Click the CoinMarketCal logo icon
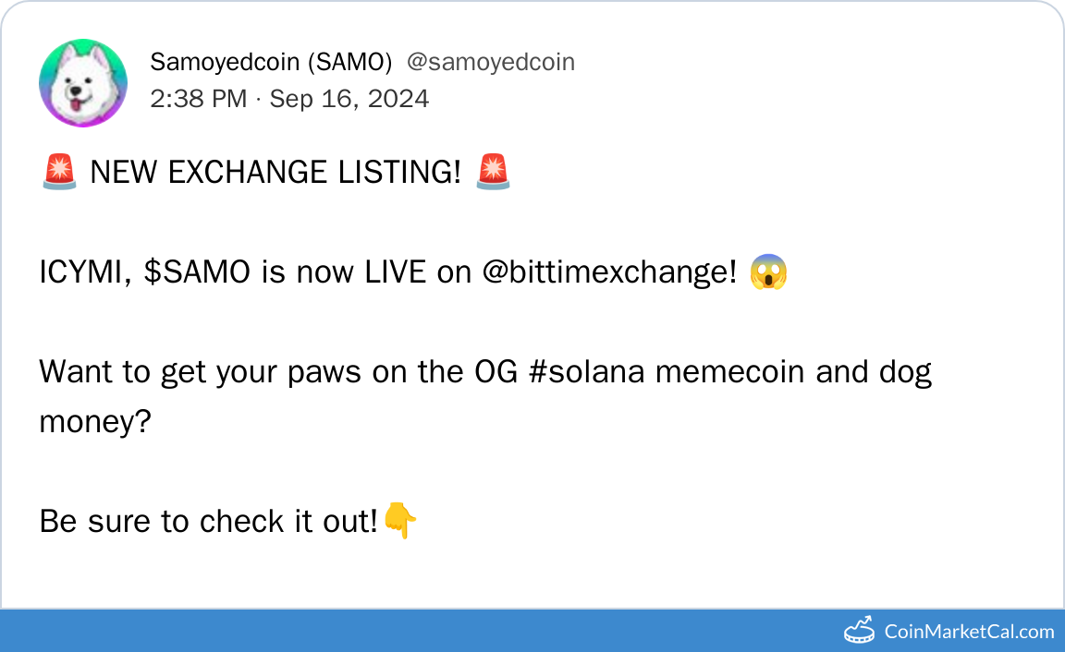The image size is (1065, 652). pyautogui.click(x=860, y=631)
